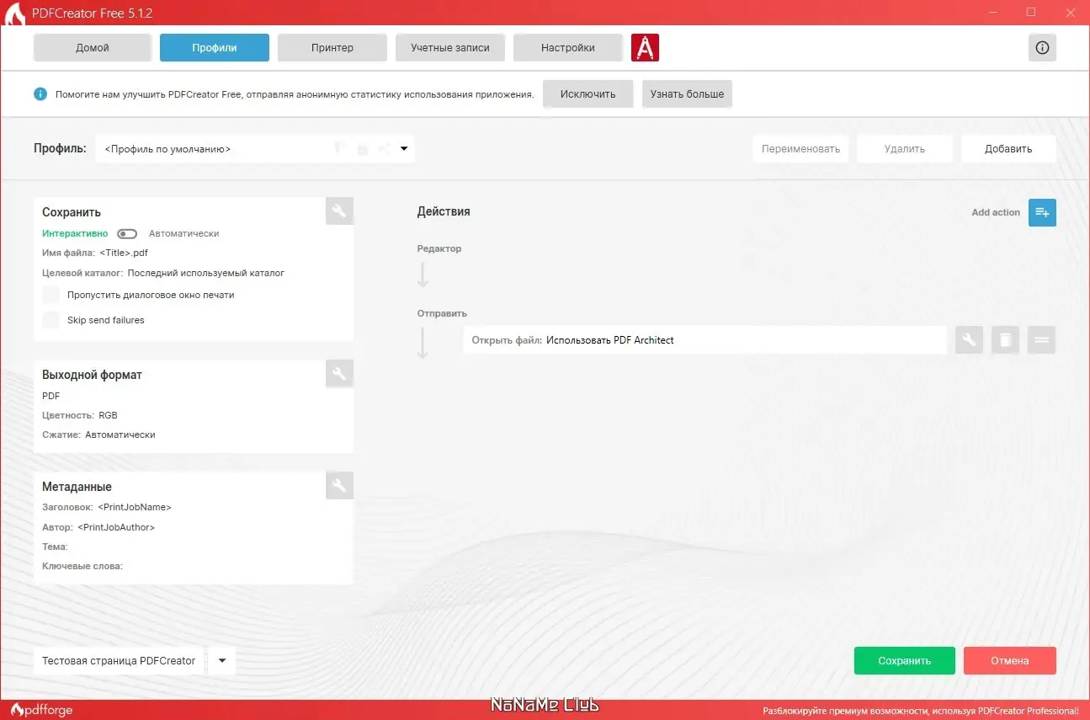Click the Цветность: RGB line
Image resolution: width=1090 pixels, height=720 pixels.
(x=80, y=415)
